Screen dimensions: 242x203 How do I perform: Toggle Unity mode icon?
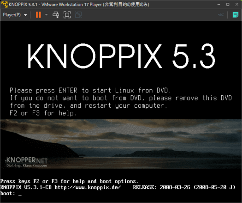click(78, 15)
